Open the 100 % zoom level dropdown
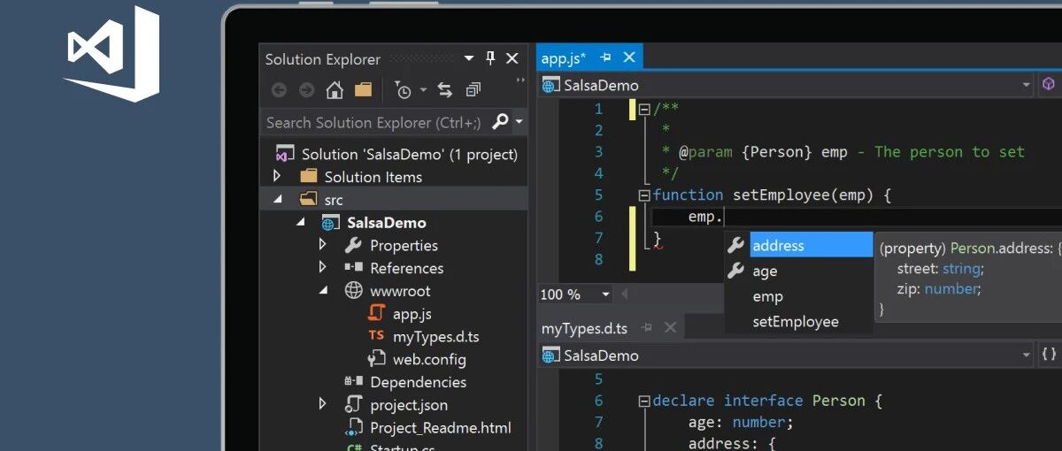This screenshot has width=1062, height=451. click(x=605, y=294)
